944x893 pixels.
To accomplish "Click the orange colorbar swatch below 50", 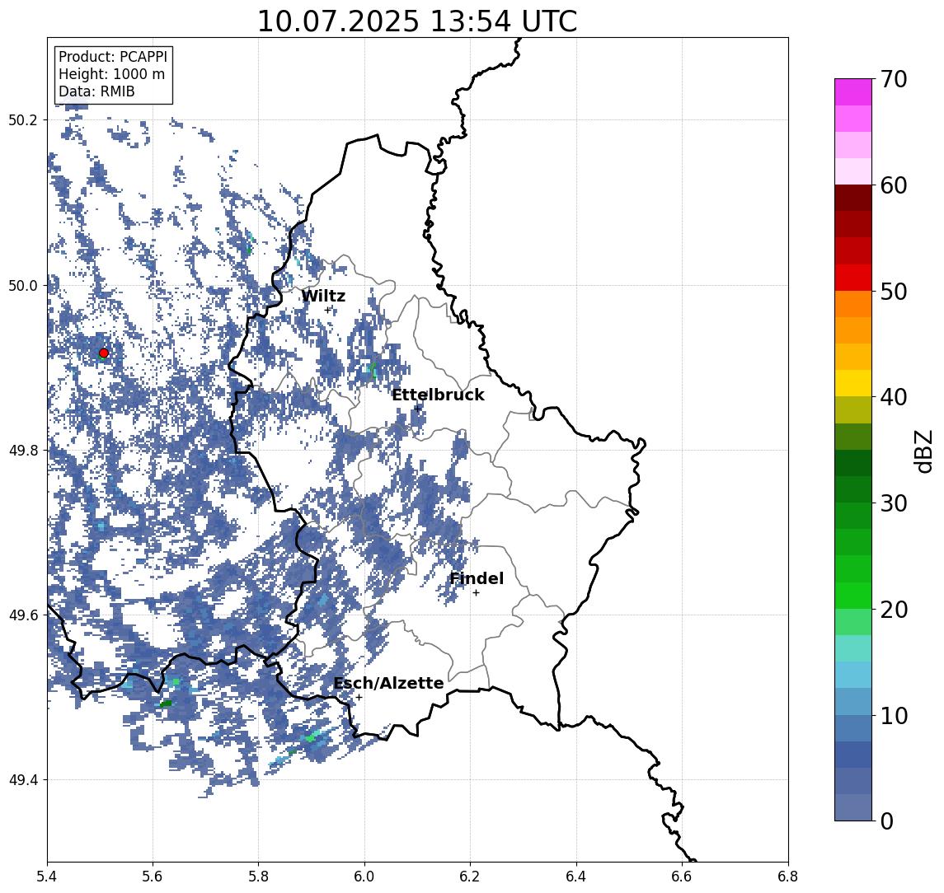I will pyautogui.click(x=853, y=304).
